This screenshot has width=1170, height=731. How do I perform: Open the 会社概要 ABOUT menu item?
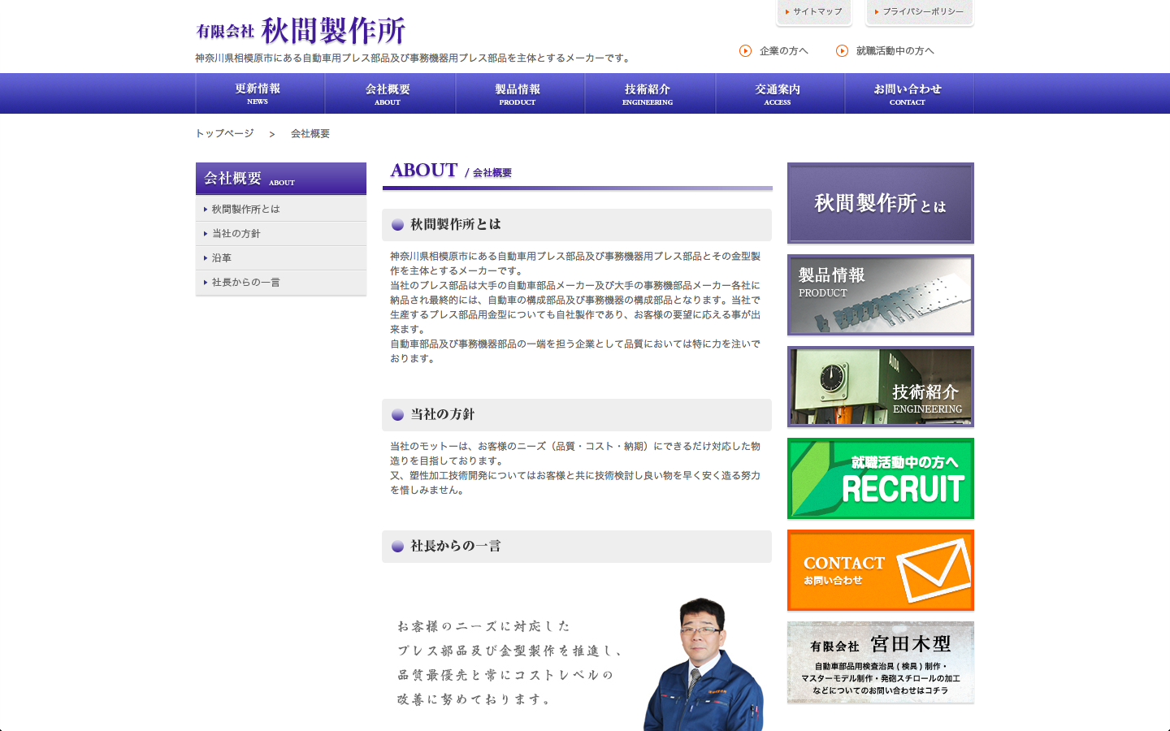pyautogui.click(x=390, y=93)
